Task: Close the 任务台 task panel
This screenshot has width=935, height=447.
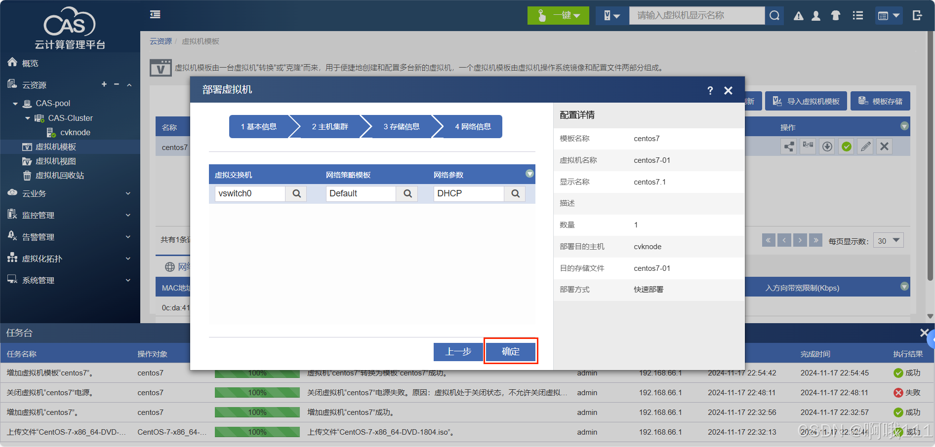Action: pyautogui.click(x=924, y=333)
